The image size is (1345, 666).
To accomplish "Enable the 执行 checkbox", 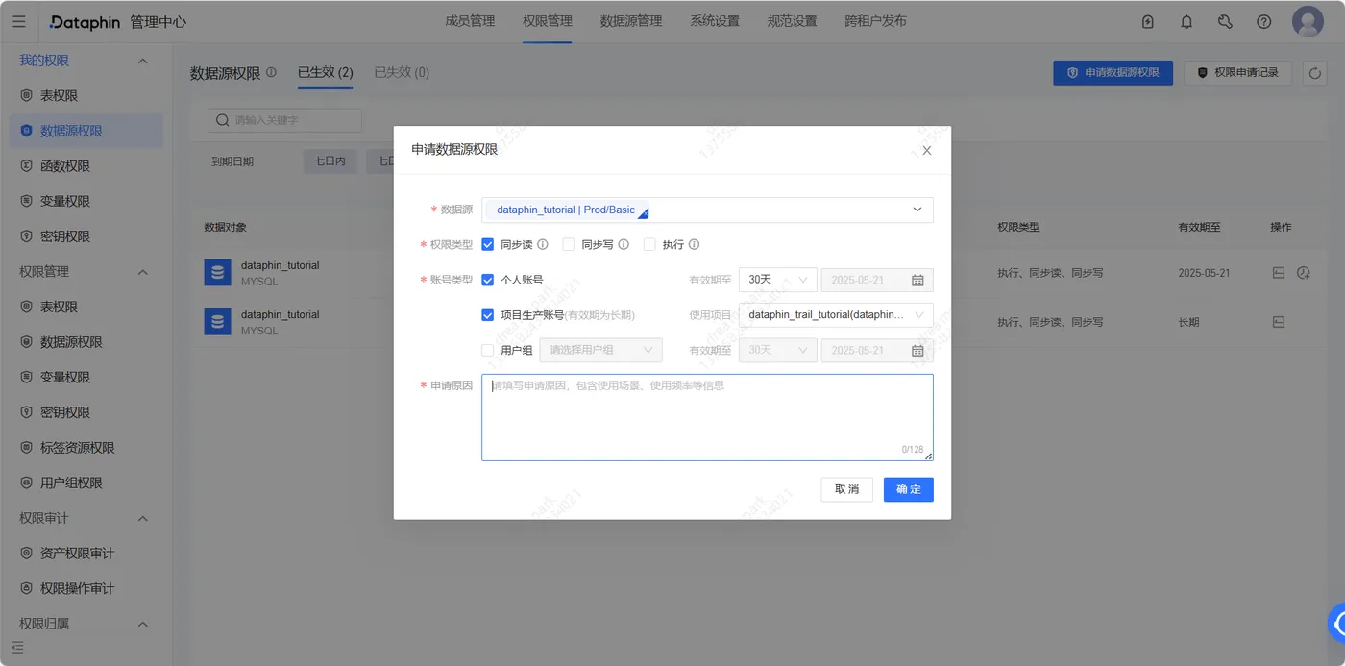I will tap(649, 244).
